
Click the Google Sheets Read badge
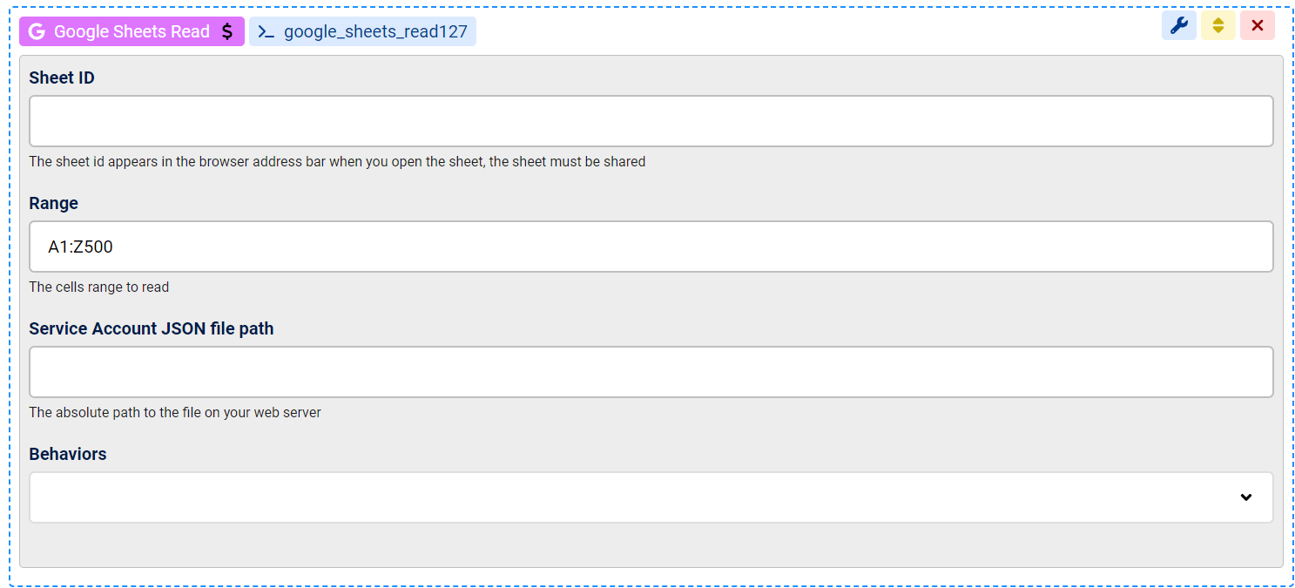point(132,31)
